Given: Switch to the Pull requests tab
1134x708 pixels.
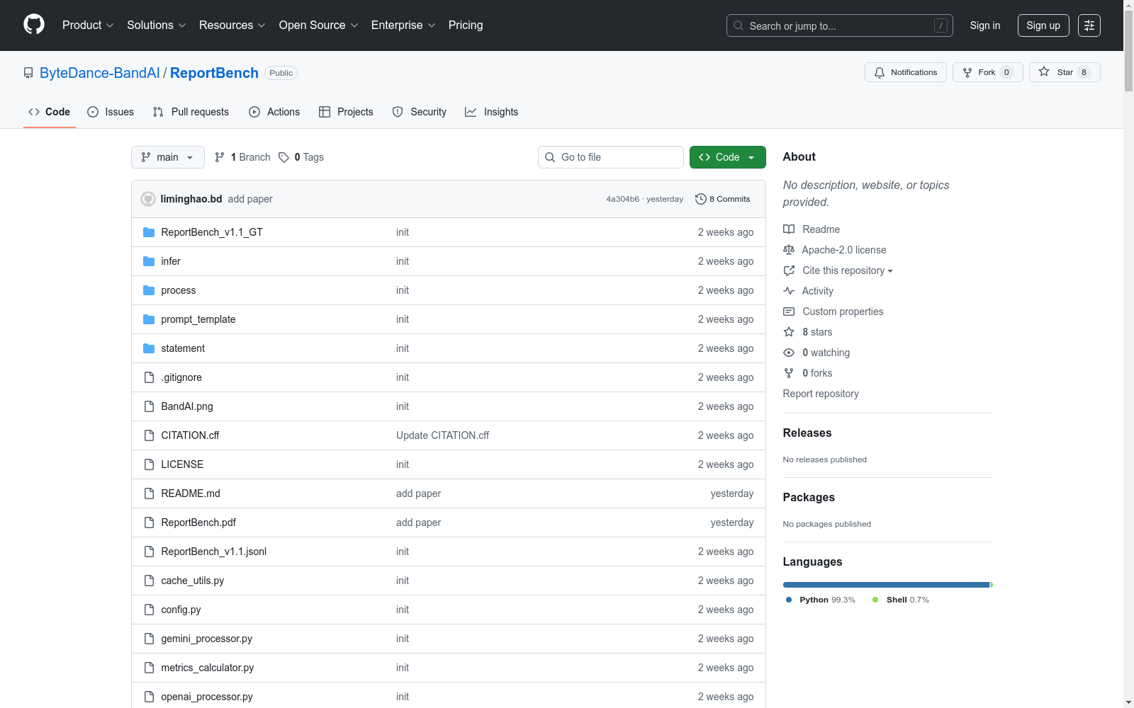Looking at the screenshot, I should pyautogui.click(x=191, y=112).
